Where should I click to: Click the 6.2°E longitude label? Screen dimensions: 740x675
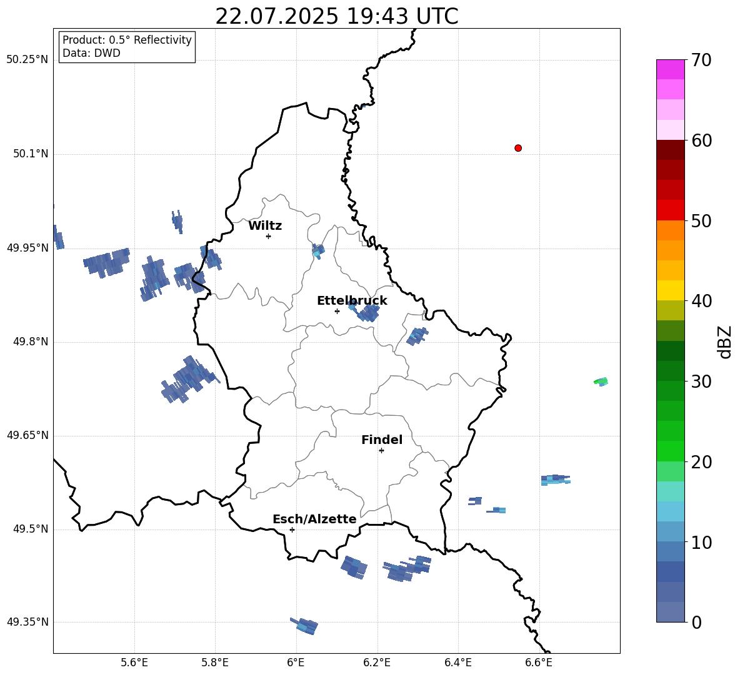[x=377, y=663]
